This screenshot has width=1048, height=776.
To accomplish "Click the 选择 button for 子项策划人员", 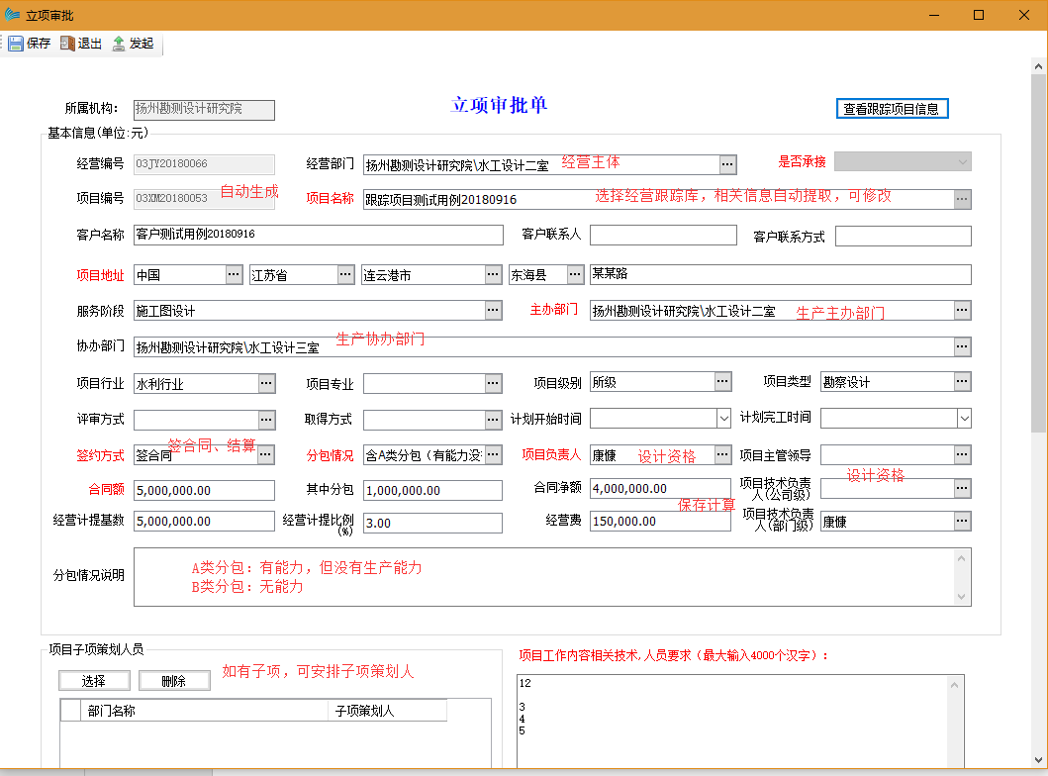I will (94, 680).
